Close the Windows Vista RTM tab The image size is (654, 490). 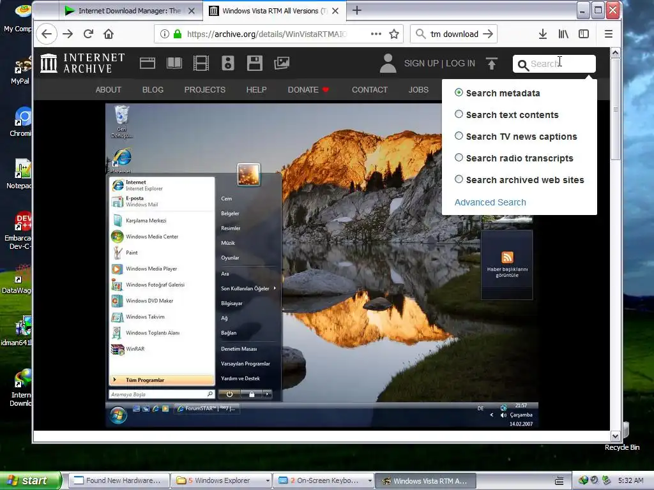click(335, 11)
